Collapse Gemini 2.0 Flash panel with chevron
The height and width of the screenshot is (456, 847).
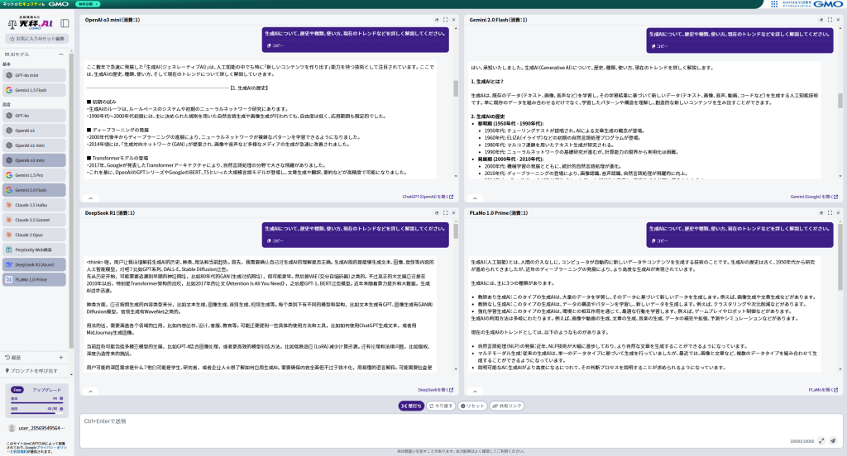(475, 198)
